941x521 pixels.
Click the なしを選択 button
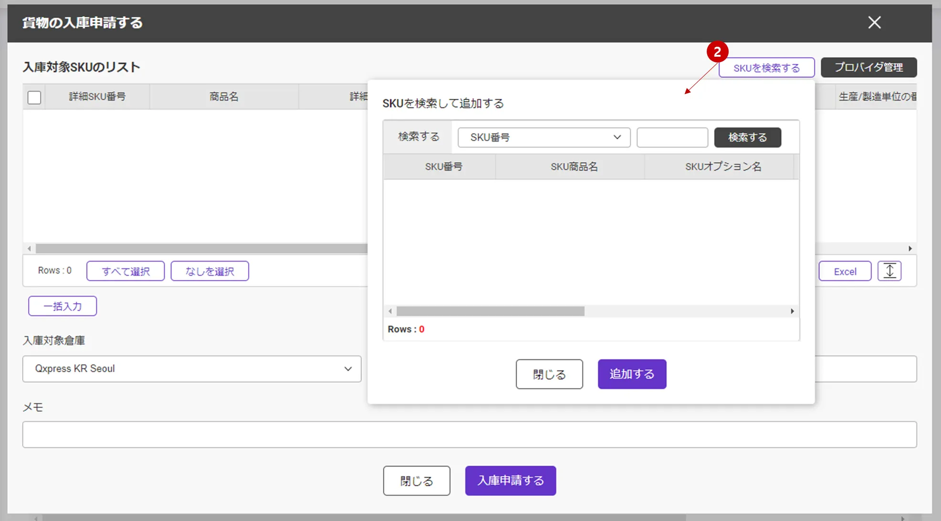coord(209,271)
